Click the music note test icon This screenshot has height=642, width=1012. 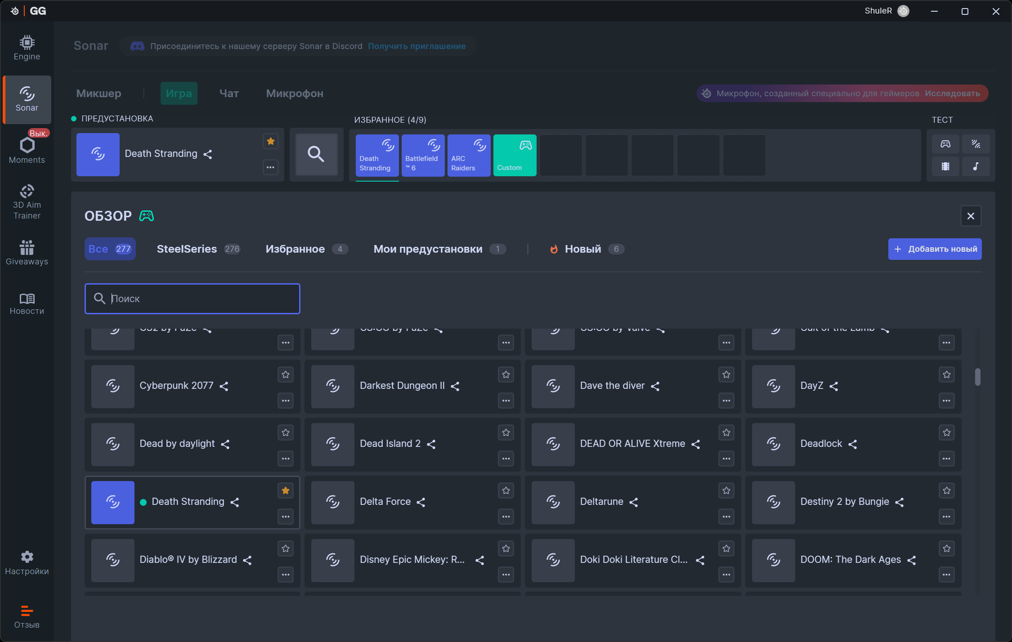coord(976,166)
